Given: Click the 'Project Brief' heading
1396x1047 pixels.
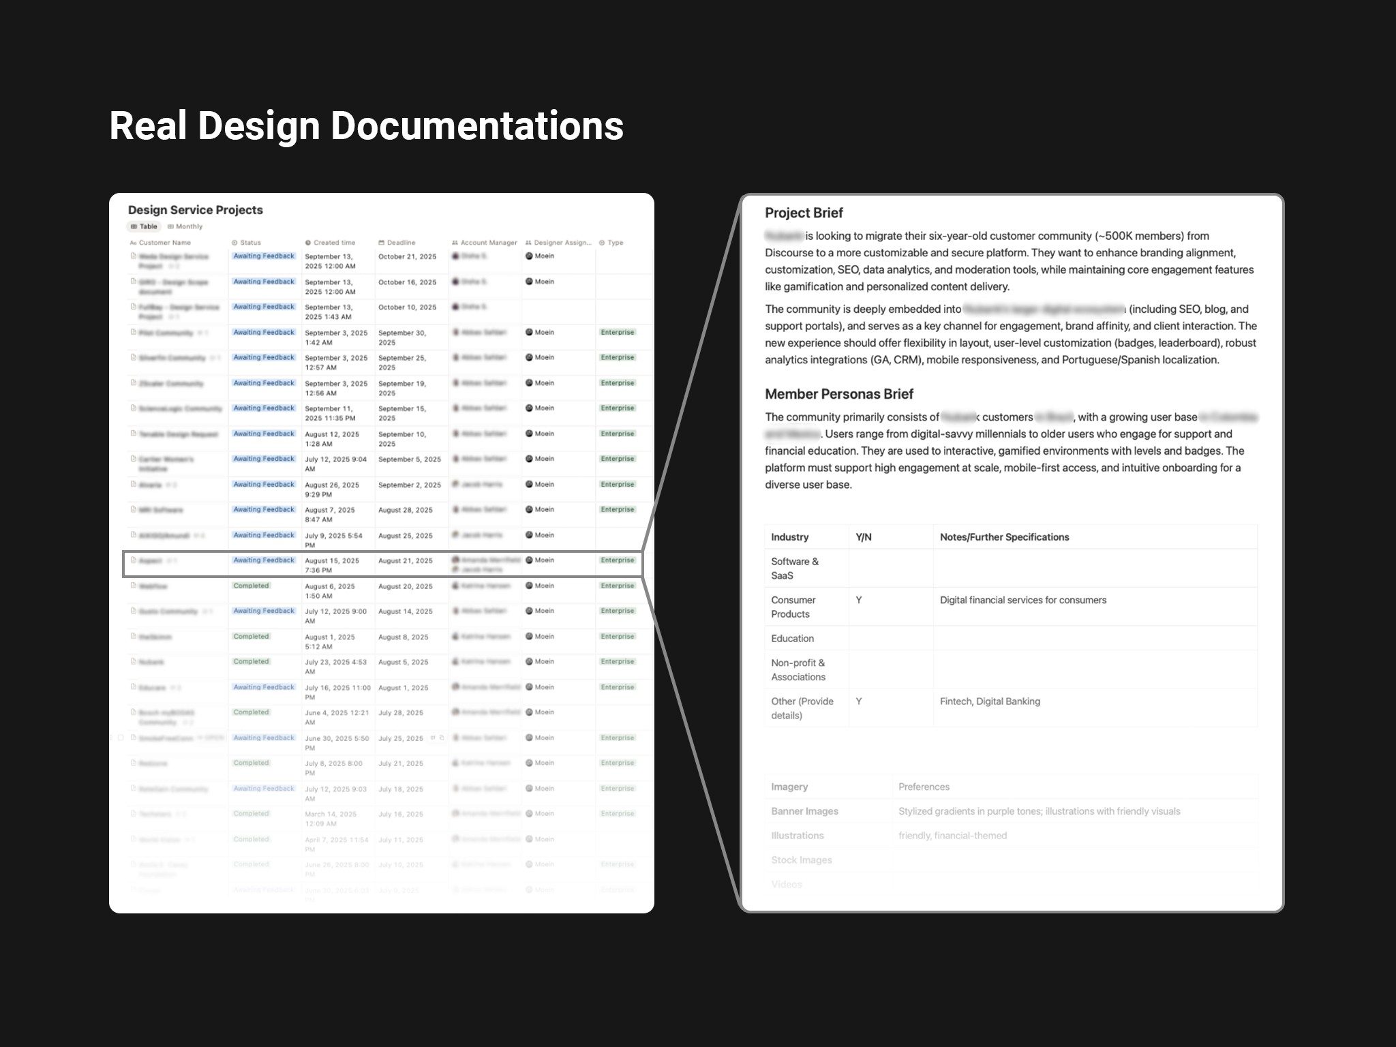Looking at the screenshot, I should 804,213.
